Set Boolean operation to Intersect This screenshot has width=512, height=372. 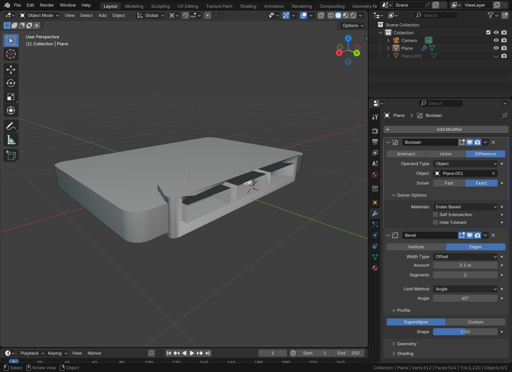[x=406, y=154]
